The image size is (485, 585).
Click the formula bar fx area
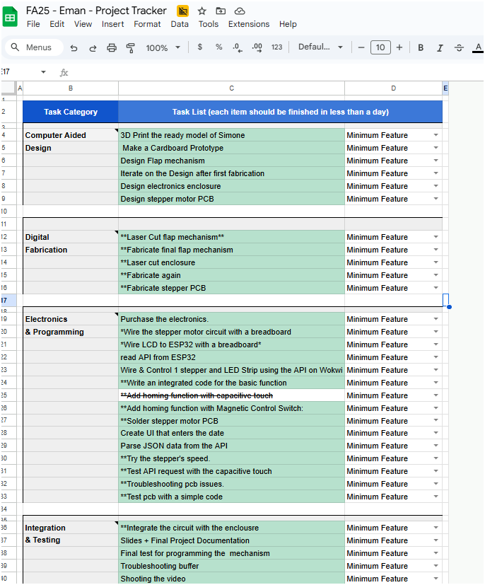pos(64,73)
